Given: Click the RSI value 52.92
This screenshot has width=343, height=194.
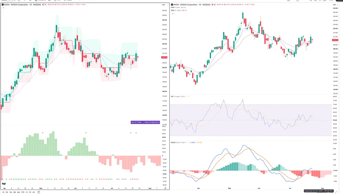Looking at the screenshot, I should click(x=183, y=96).
